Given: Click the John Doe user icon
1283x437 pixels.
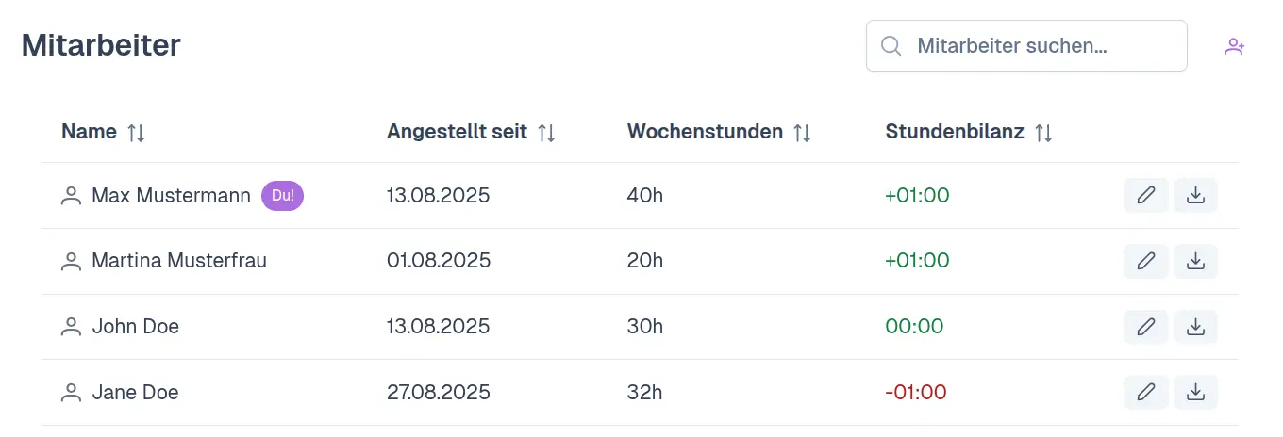Looking at the screenshot, I should (x=71, y=327).
